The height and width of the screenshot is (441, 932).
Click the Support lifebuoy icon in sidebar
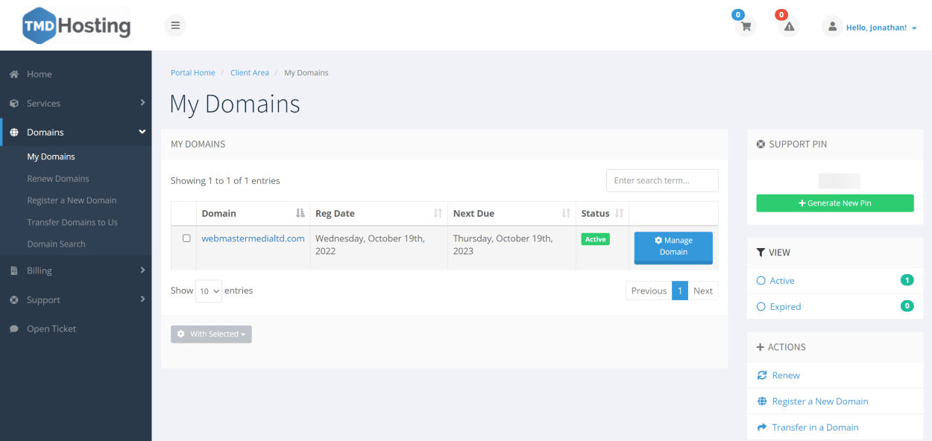click(x=13, y=300)
